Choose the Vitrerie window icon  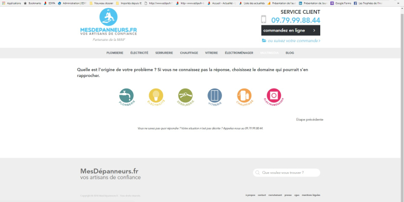(x=215, y=97)
